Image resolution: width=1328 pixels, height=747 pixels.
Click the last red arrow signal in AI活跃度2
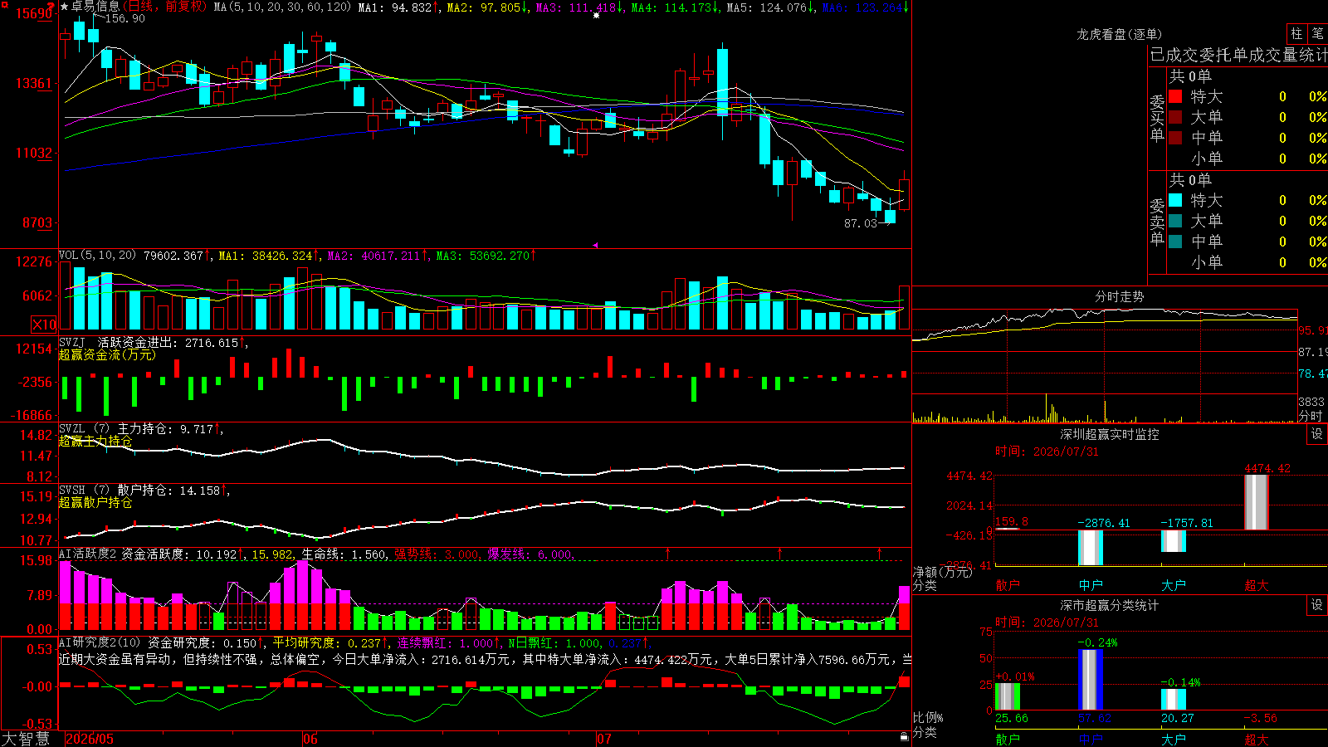(x=880, y=553)
